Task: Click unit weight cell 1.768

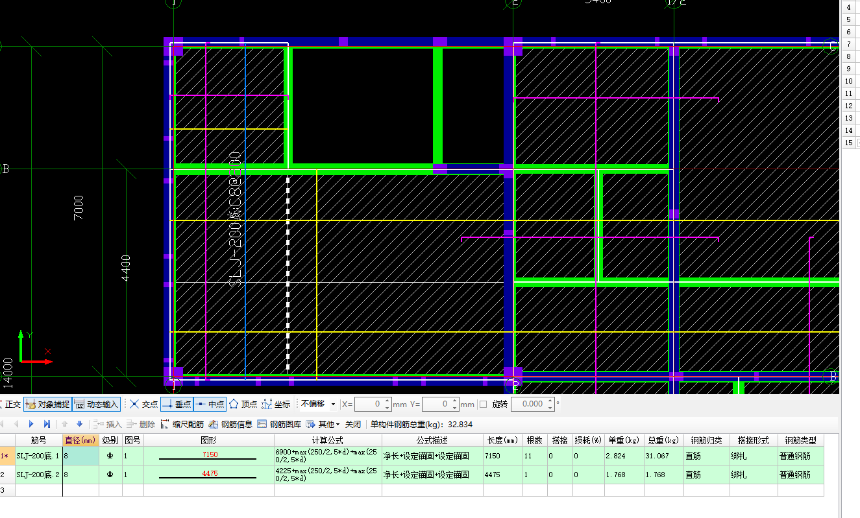Action: 624,475
